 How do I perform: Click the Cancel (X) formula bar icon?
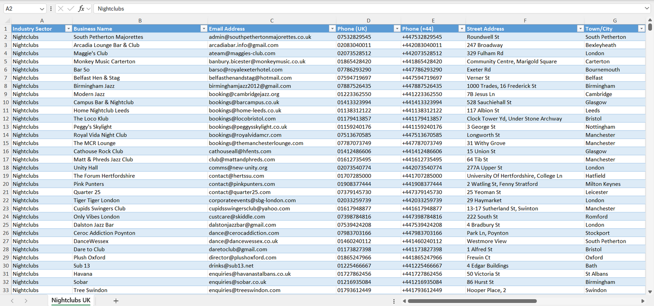click(61, 9)
